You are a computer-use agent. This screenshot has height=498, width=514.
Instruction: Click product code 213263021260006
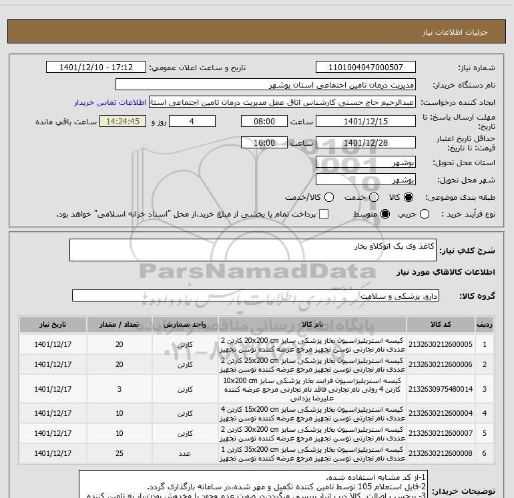pyautogui.click(x=441, y=364)
